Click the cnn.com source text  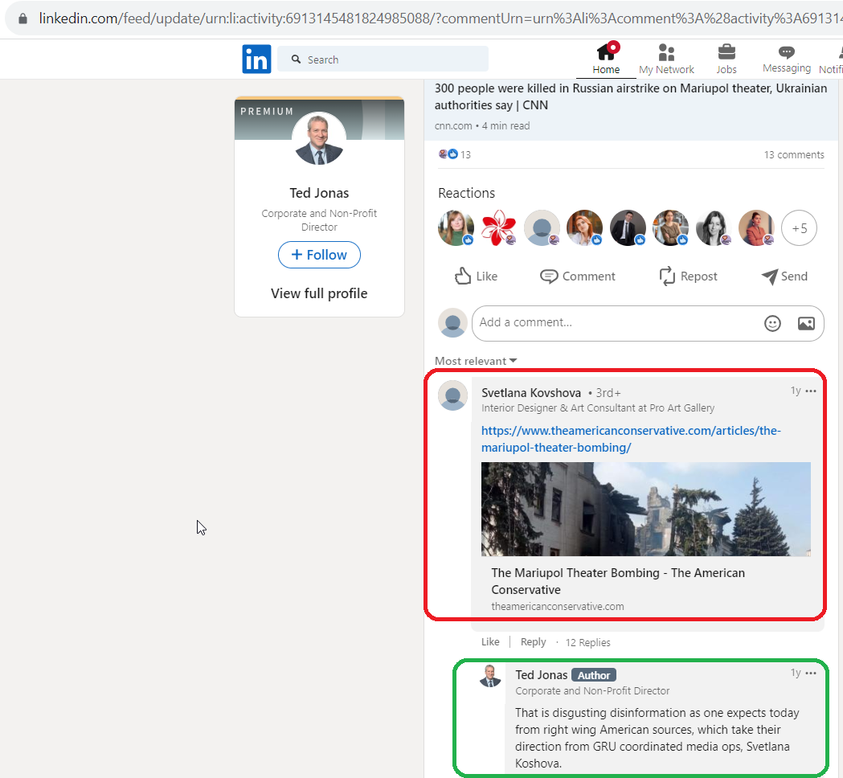(453, 126)
